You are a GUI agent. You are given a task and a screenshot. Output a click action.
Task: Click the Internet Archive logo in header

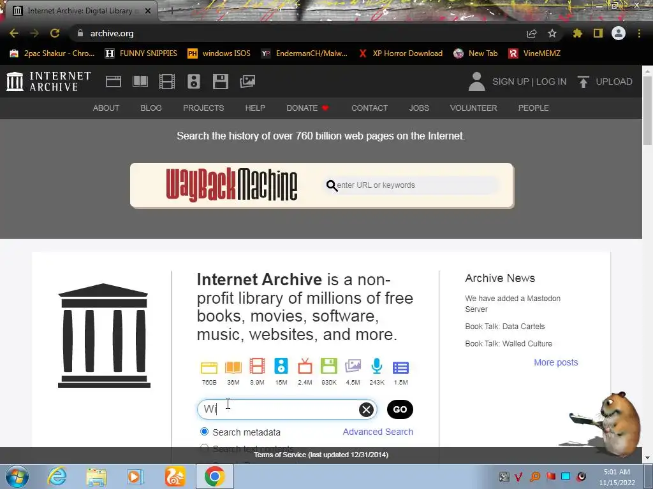pos(48,81)
